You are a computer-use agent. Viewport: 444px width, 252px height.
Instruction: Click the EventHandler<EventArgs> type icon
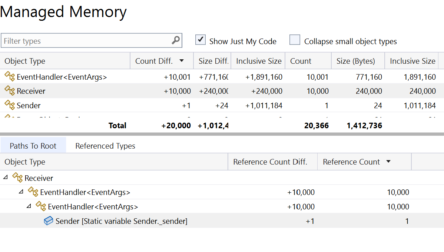(9, 77)
